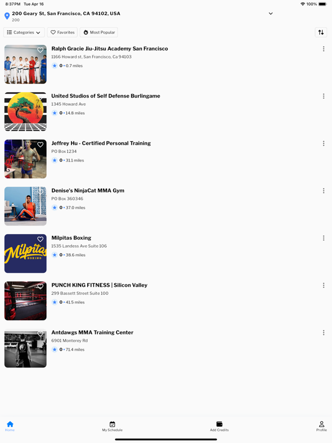Toggle the Favorites filter
Viewport: 332px width, 443px height.
(x=62, y=32)
